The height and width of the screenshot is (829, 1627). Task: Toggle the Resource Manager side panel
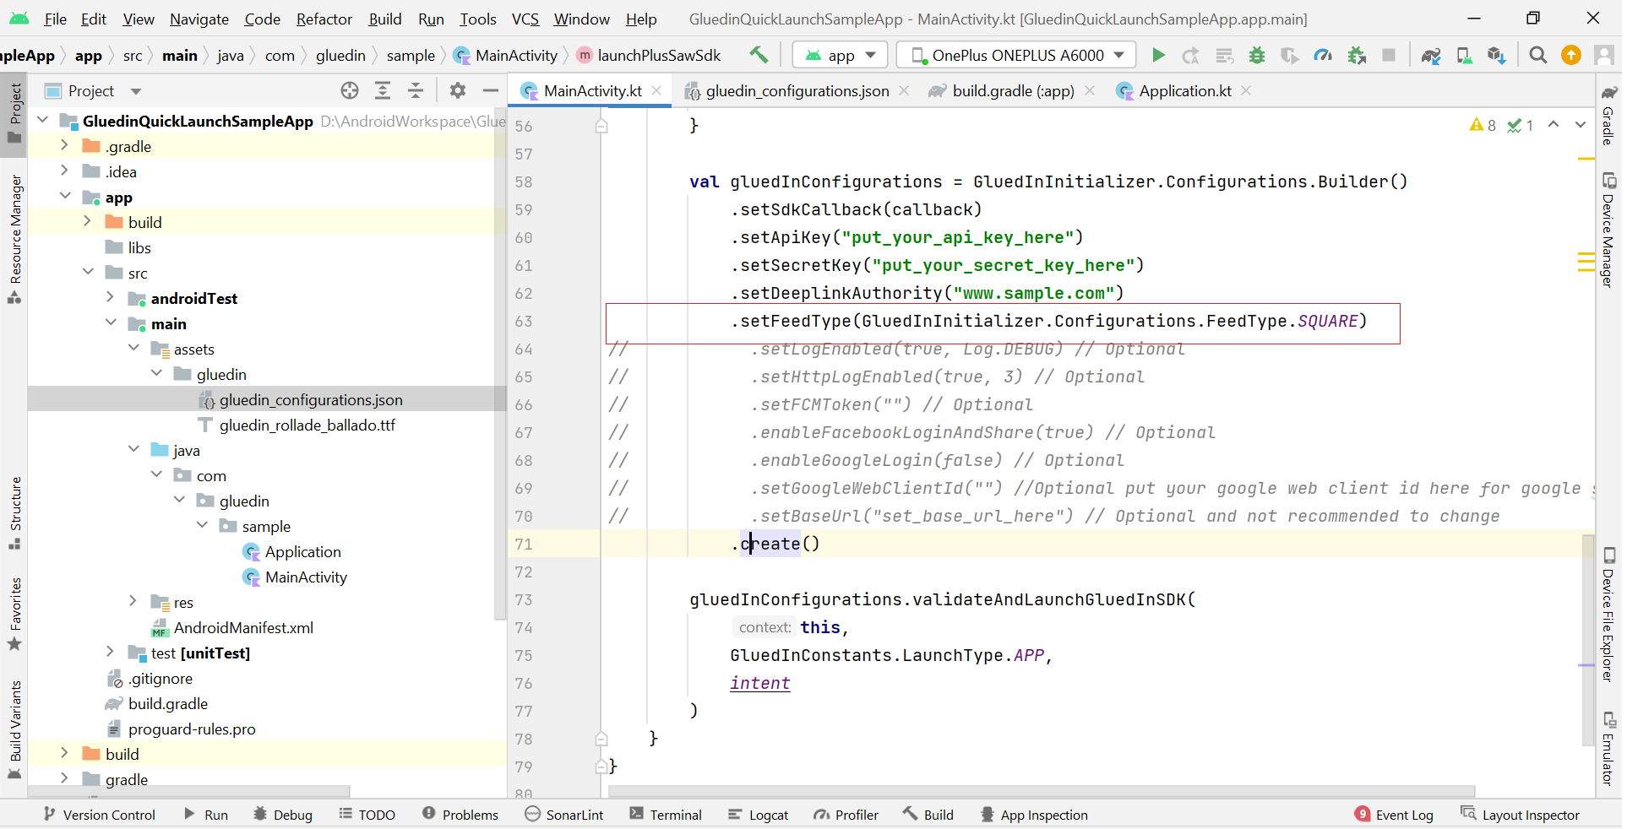pyautogui.click(x=14, y=239)
